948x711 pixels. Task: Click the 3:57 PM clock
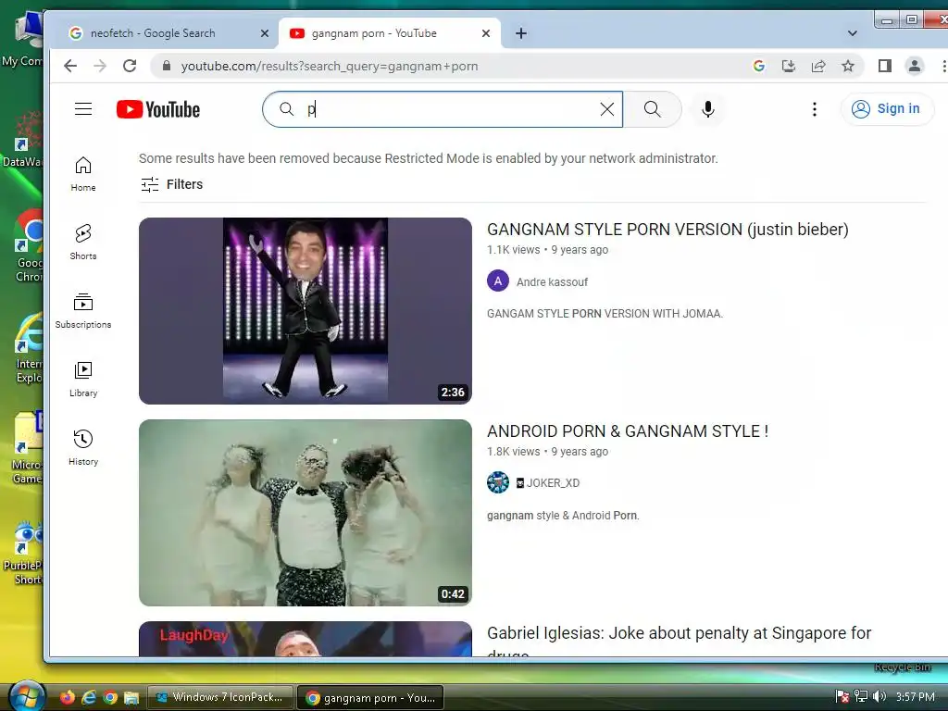tap(916, 696)
